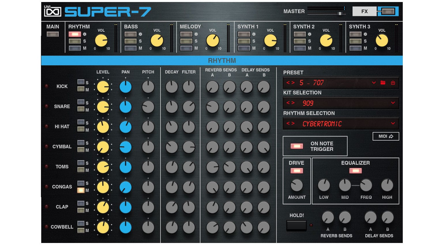Image resolution: width=444 pixels, height=245 pixels.
Task: Click the Equalizer Mid knob
Action: coord(345,185)
